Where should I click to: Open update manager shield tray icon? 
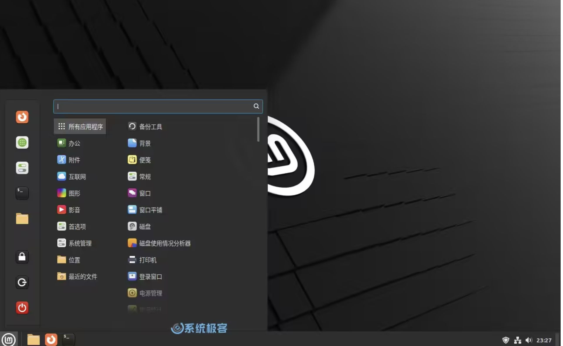pyautogui.click(x=506, y=340)
